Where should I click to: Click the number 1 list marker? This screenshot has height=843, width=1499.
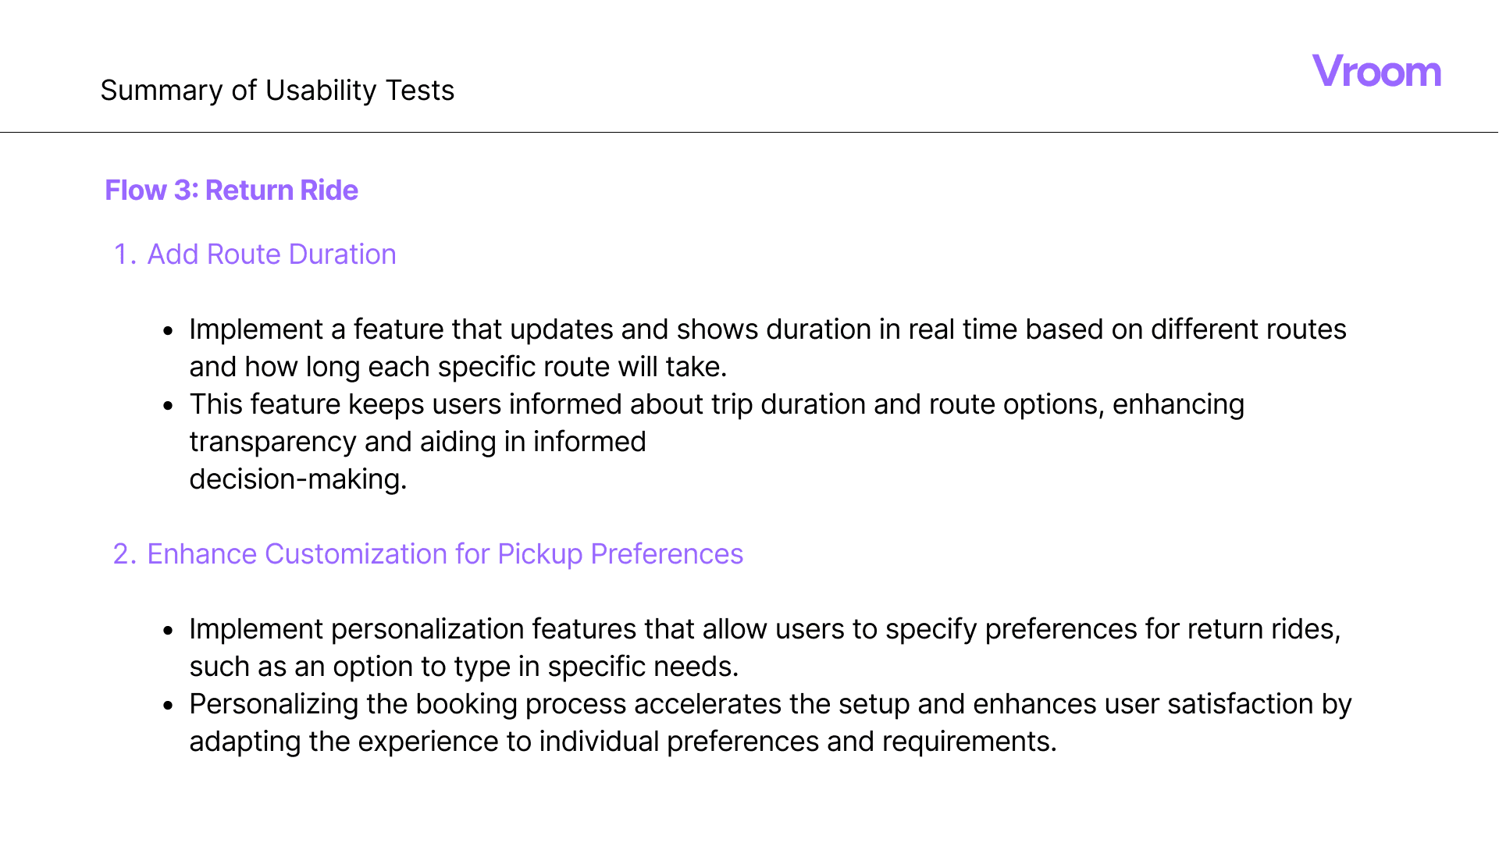(124, 254)
